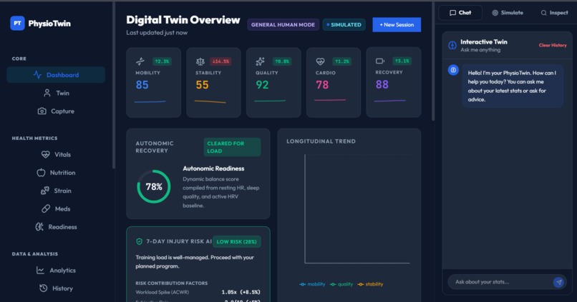Click the PhysioTwin message avatar icon
577x302 pixels.
point(453,70)
